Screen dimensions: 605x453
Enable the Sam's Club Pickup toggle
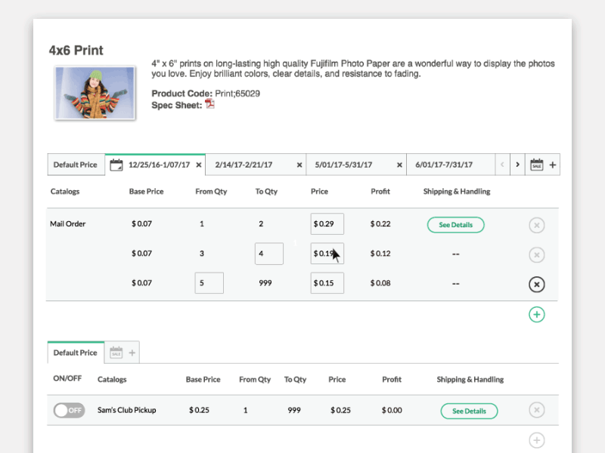click(69, 410)
